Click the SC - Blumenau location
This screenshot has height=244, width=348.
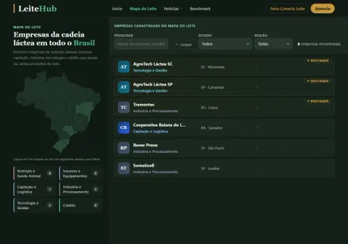[x=213, y=67]
